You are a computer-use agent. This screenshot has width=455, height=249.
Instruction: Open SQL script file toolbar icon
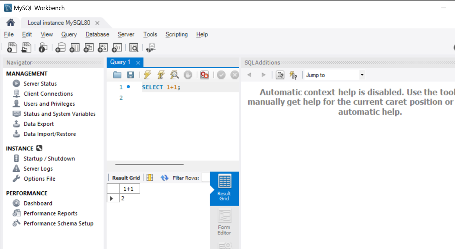(x=26, y=47)
